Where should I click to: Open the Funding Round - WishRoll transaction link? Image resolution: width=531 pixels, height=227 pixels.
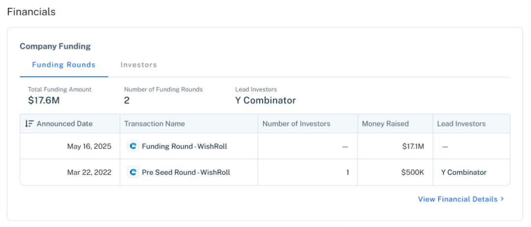click(x=184, y=146)
